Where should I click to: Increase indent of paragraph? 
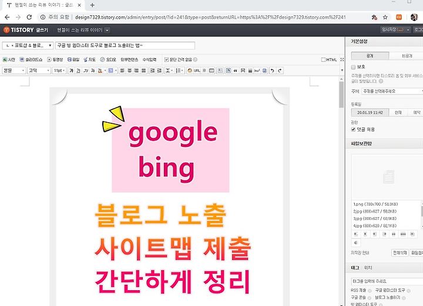tap(159, 70)
